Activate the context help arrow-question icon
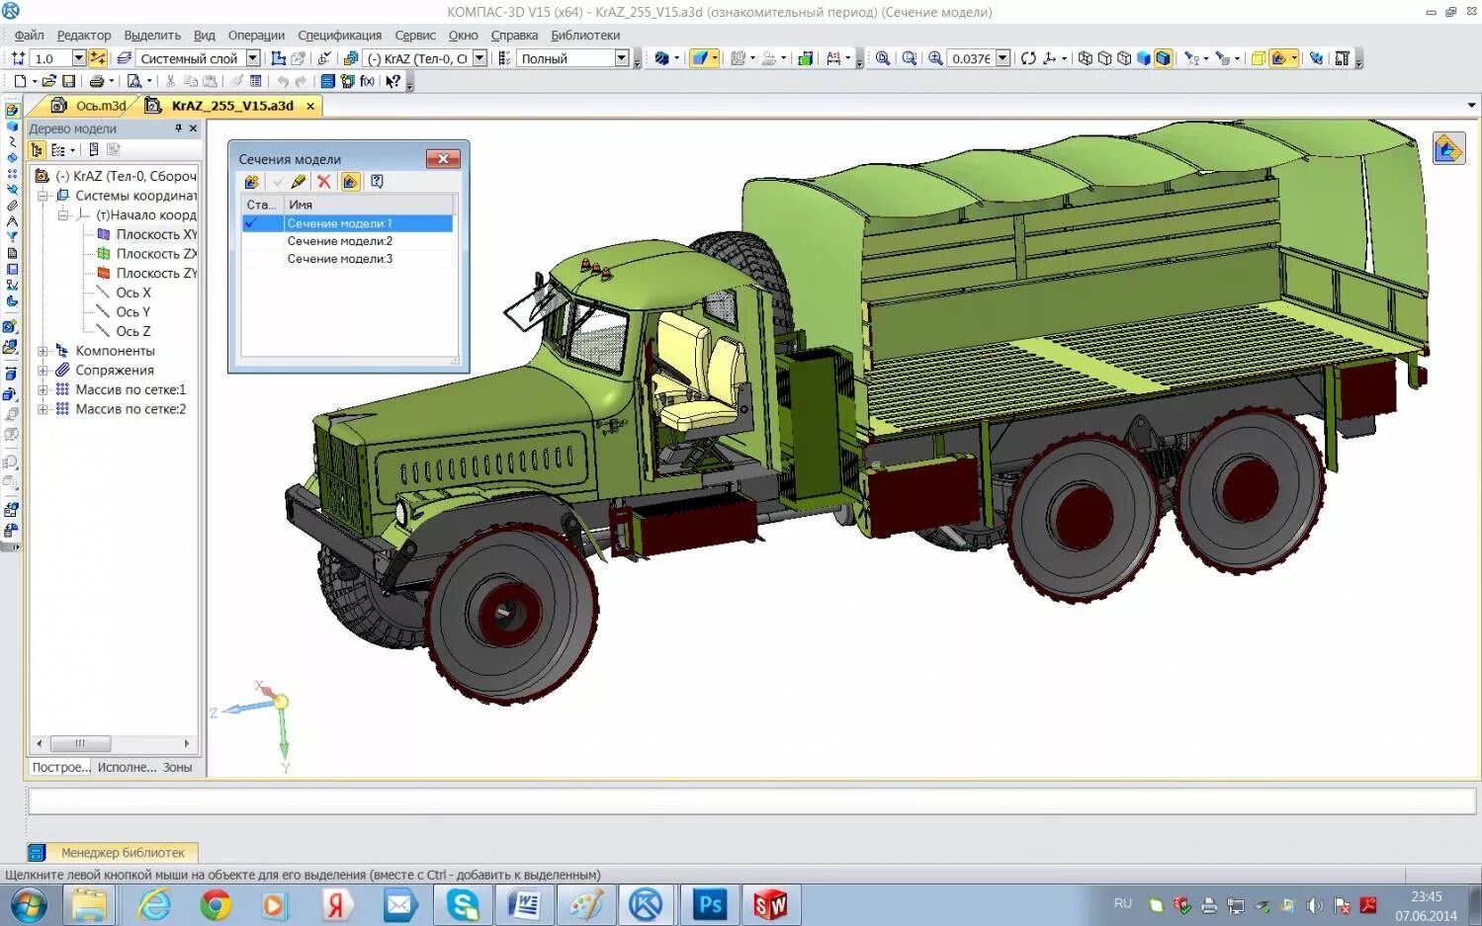Viewport: 1482px width, 926px height. [392, 81]
